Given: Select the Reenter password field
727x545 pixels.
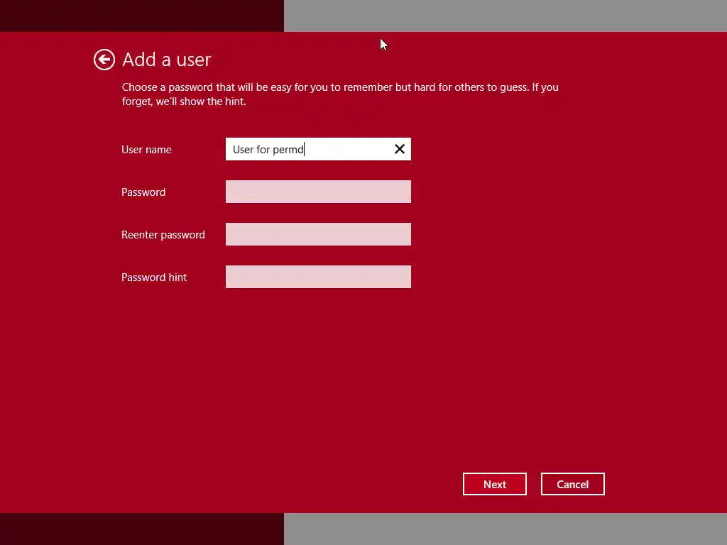Looking at the screenshot, I should click(x=318, y=234).
